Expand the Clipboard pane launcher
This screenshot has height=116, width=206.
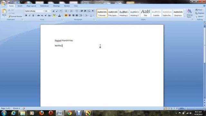pos(22,19)
